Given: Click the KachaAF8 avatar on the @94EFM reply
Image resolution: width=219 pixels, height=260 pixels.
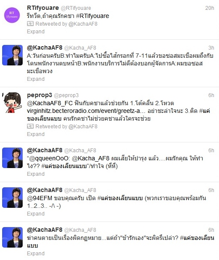Looking at the screenshot, I should [x=12, y=198].
